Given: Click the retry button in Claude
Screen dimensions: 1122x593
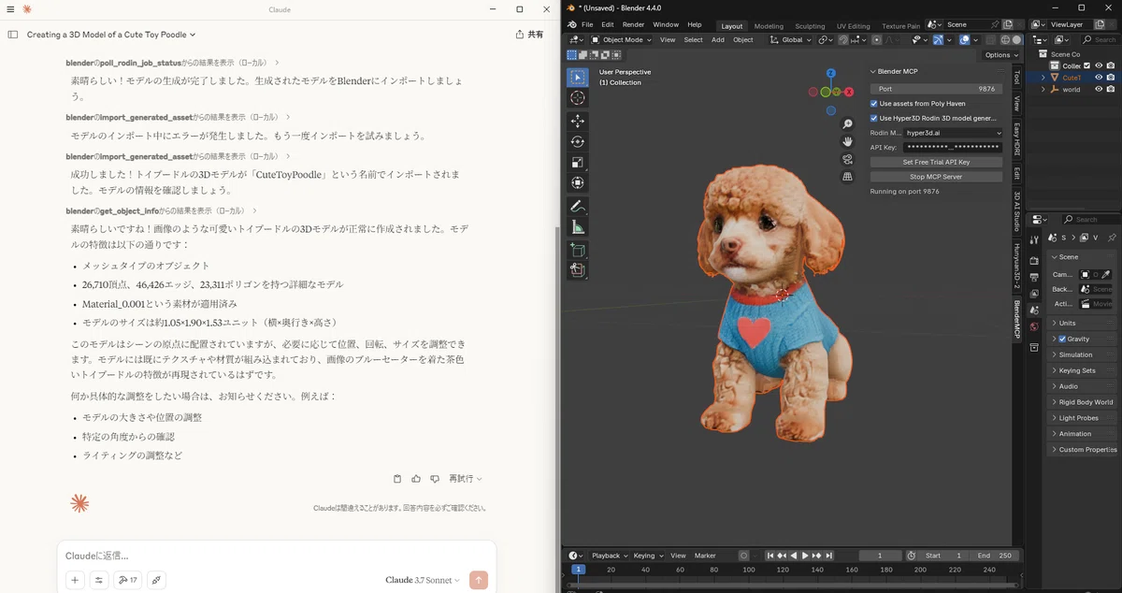Looking at the screenshot, I should coord(465,479).
